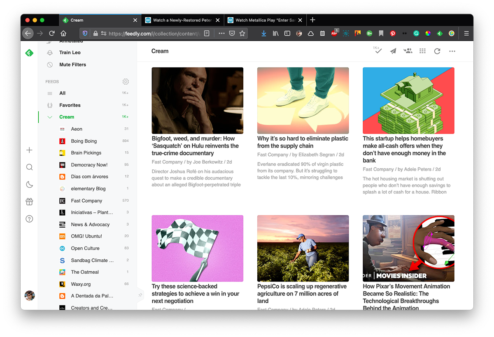Open 'Why it's so hard to eliminate plastic' headline
This screenshot has width=494, height=337.
point(303,142)
